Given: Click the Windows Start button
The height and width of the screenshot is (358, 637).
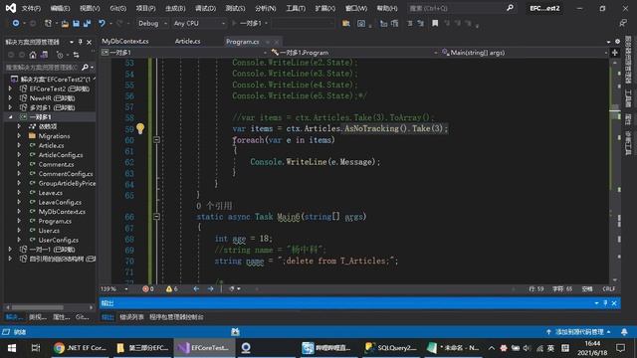Looking at the screenshot, I should pos(12,348).
